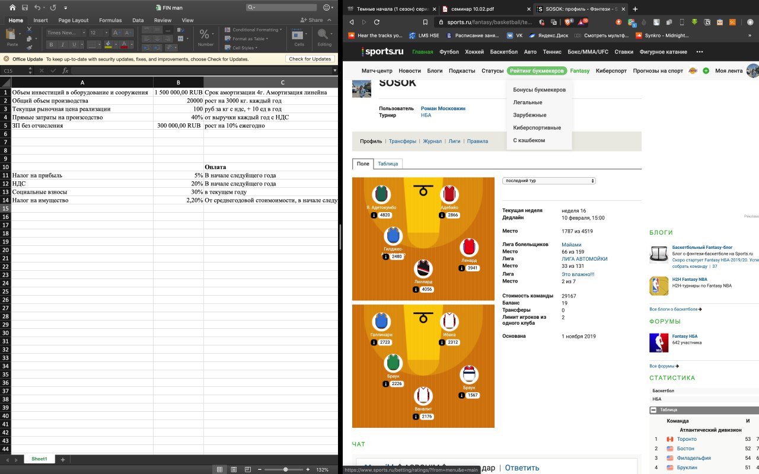Dismiss the Office Update notification bar
759x474 pixels.
click(6, 59)
